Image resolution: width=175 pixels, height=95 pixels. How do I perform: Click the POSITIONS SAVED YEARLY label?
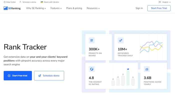[152, 83]
